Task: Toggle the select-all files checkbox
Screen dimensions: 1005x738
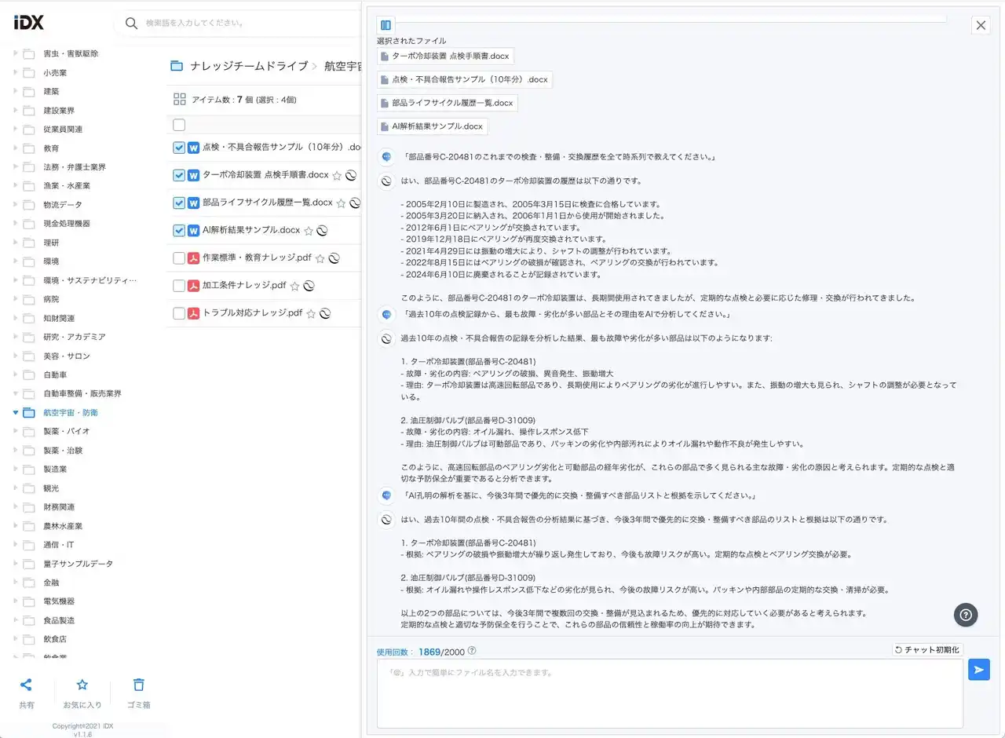Action: pyautogui.click(x=179, y=125)
